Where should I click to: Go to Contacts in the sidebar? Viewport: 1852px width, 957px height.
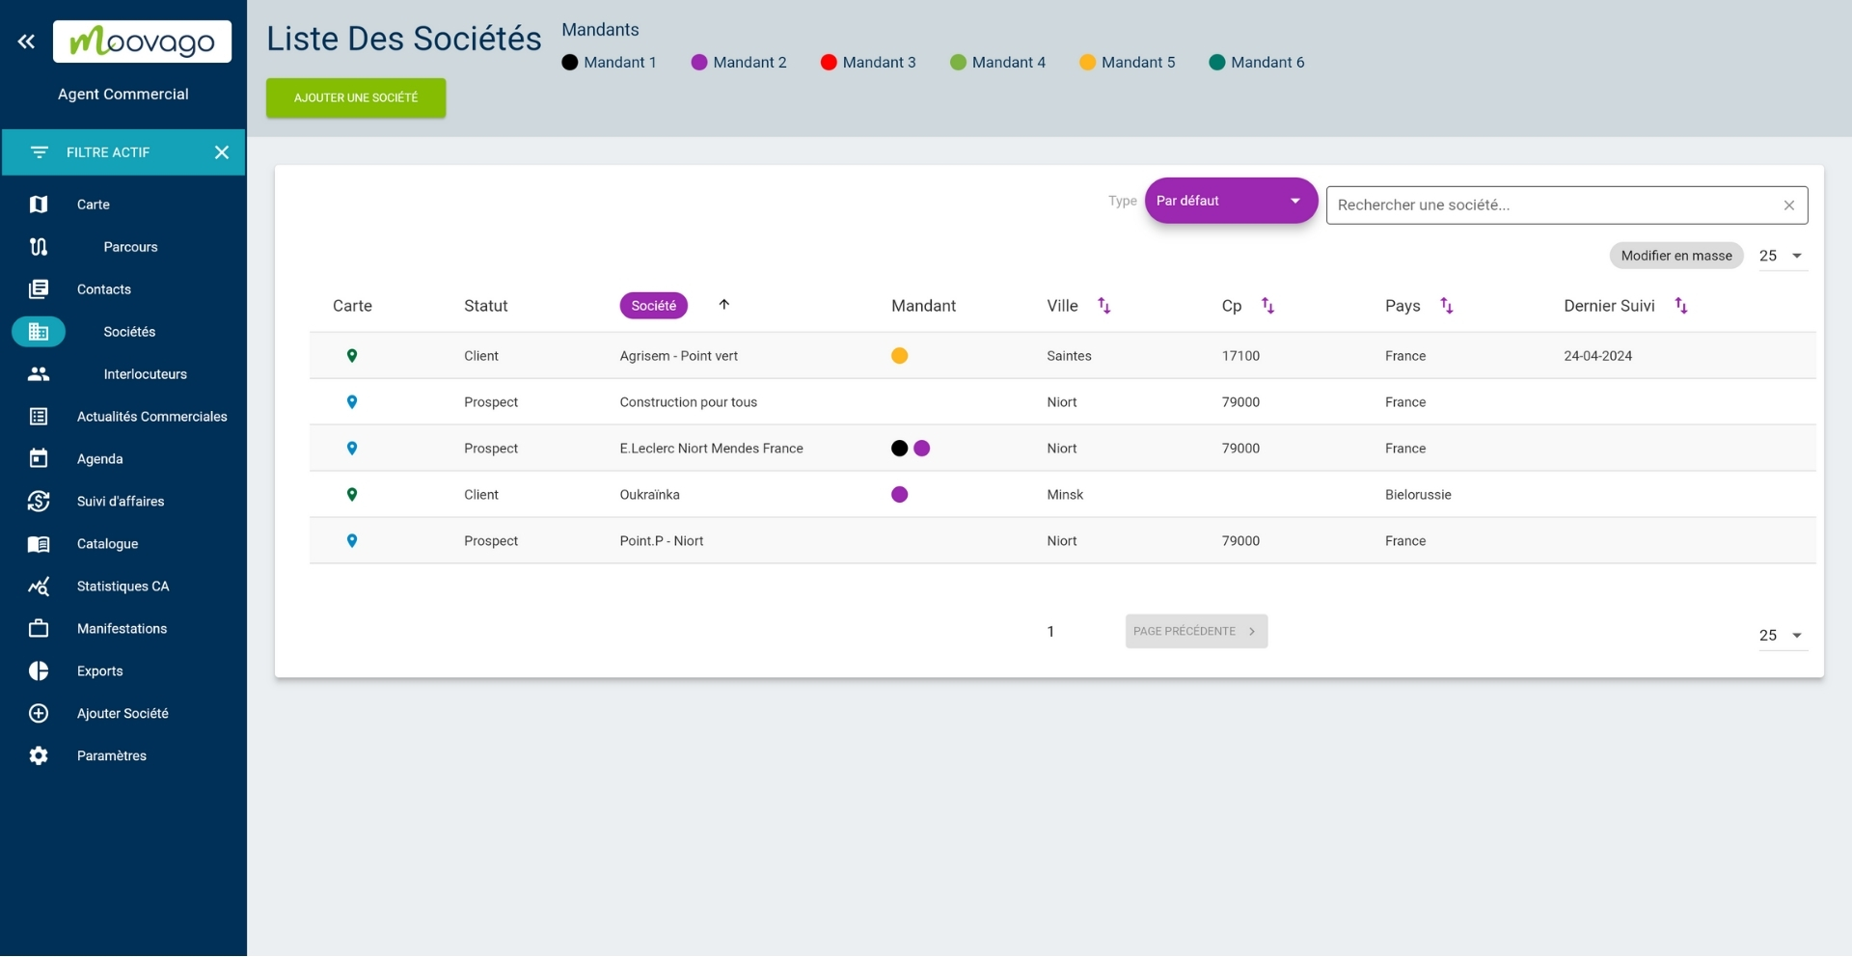coord(104,289)
